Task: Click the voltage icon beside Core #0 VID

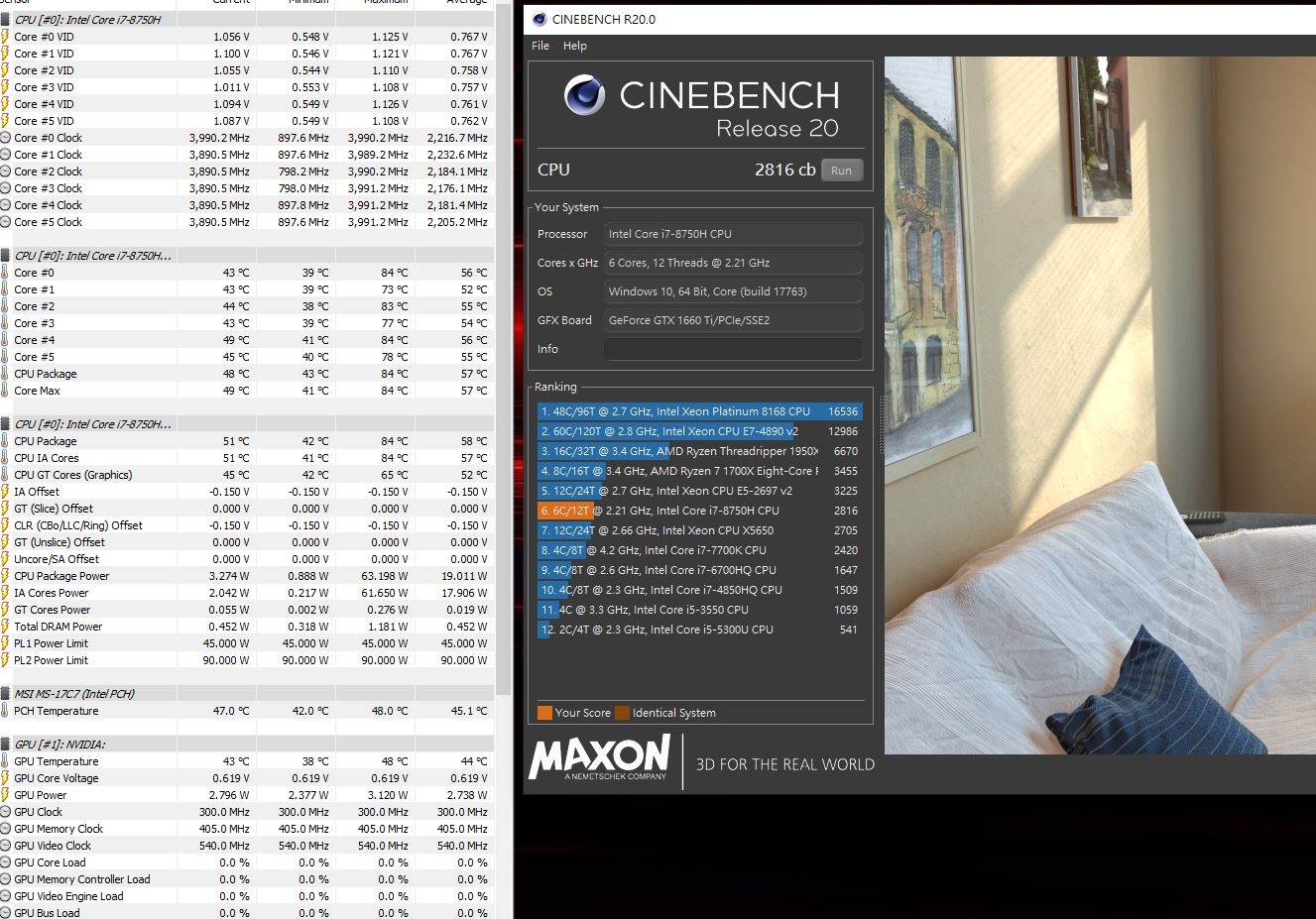Action: tap(5, 37)
